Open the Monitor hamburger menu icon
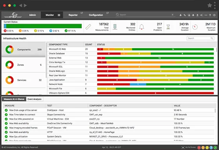Viewport: 219px width, 150px height. [x=59, y=15]
